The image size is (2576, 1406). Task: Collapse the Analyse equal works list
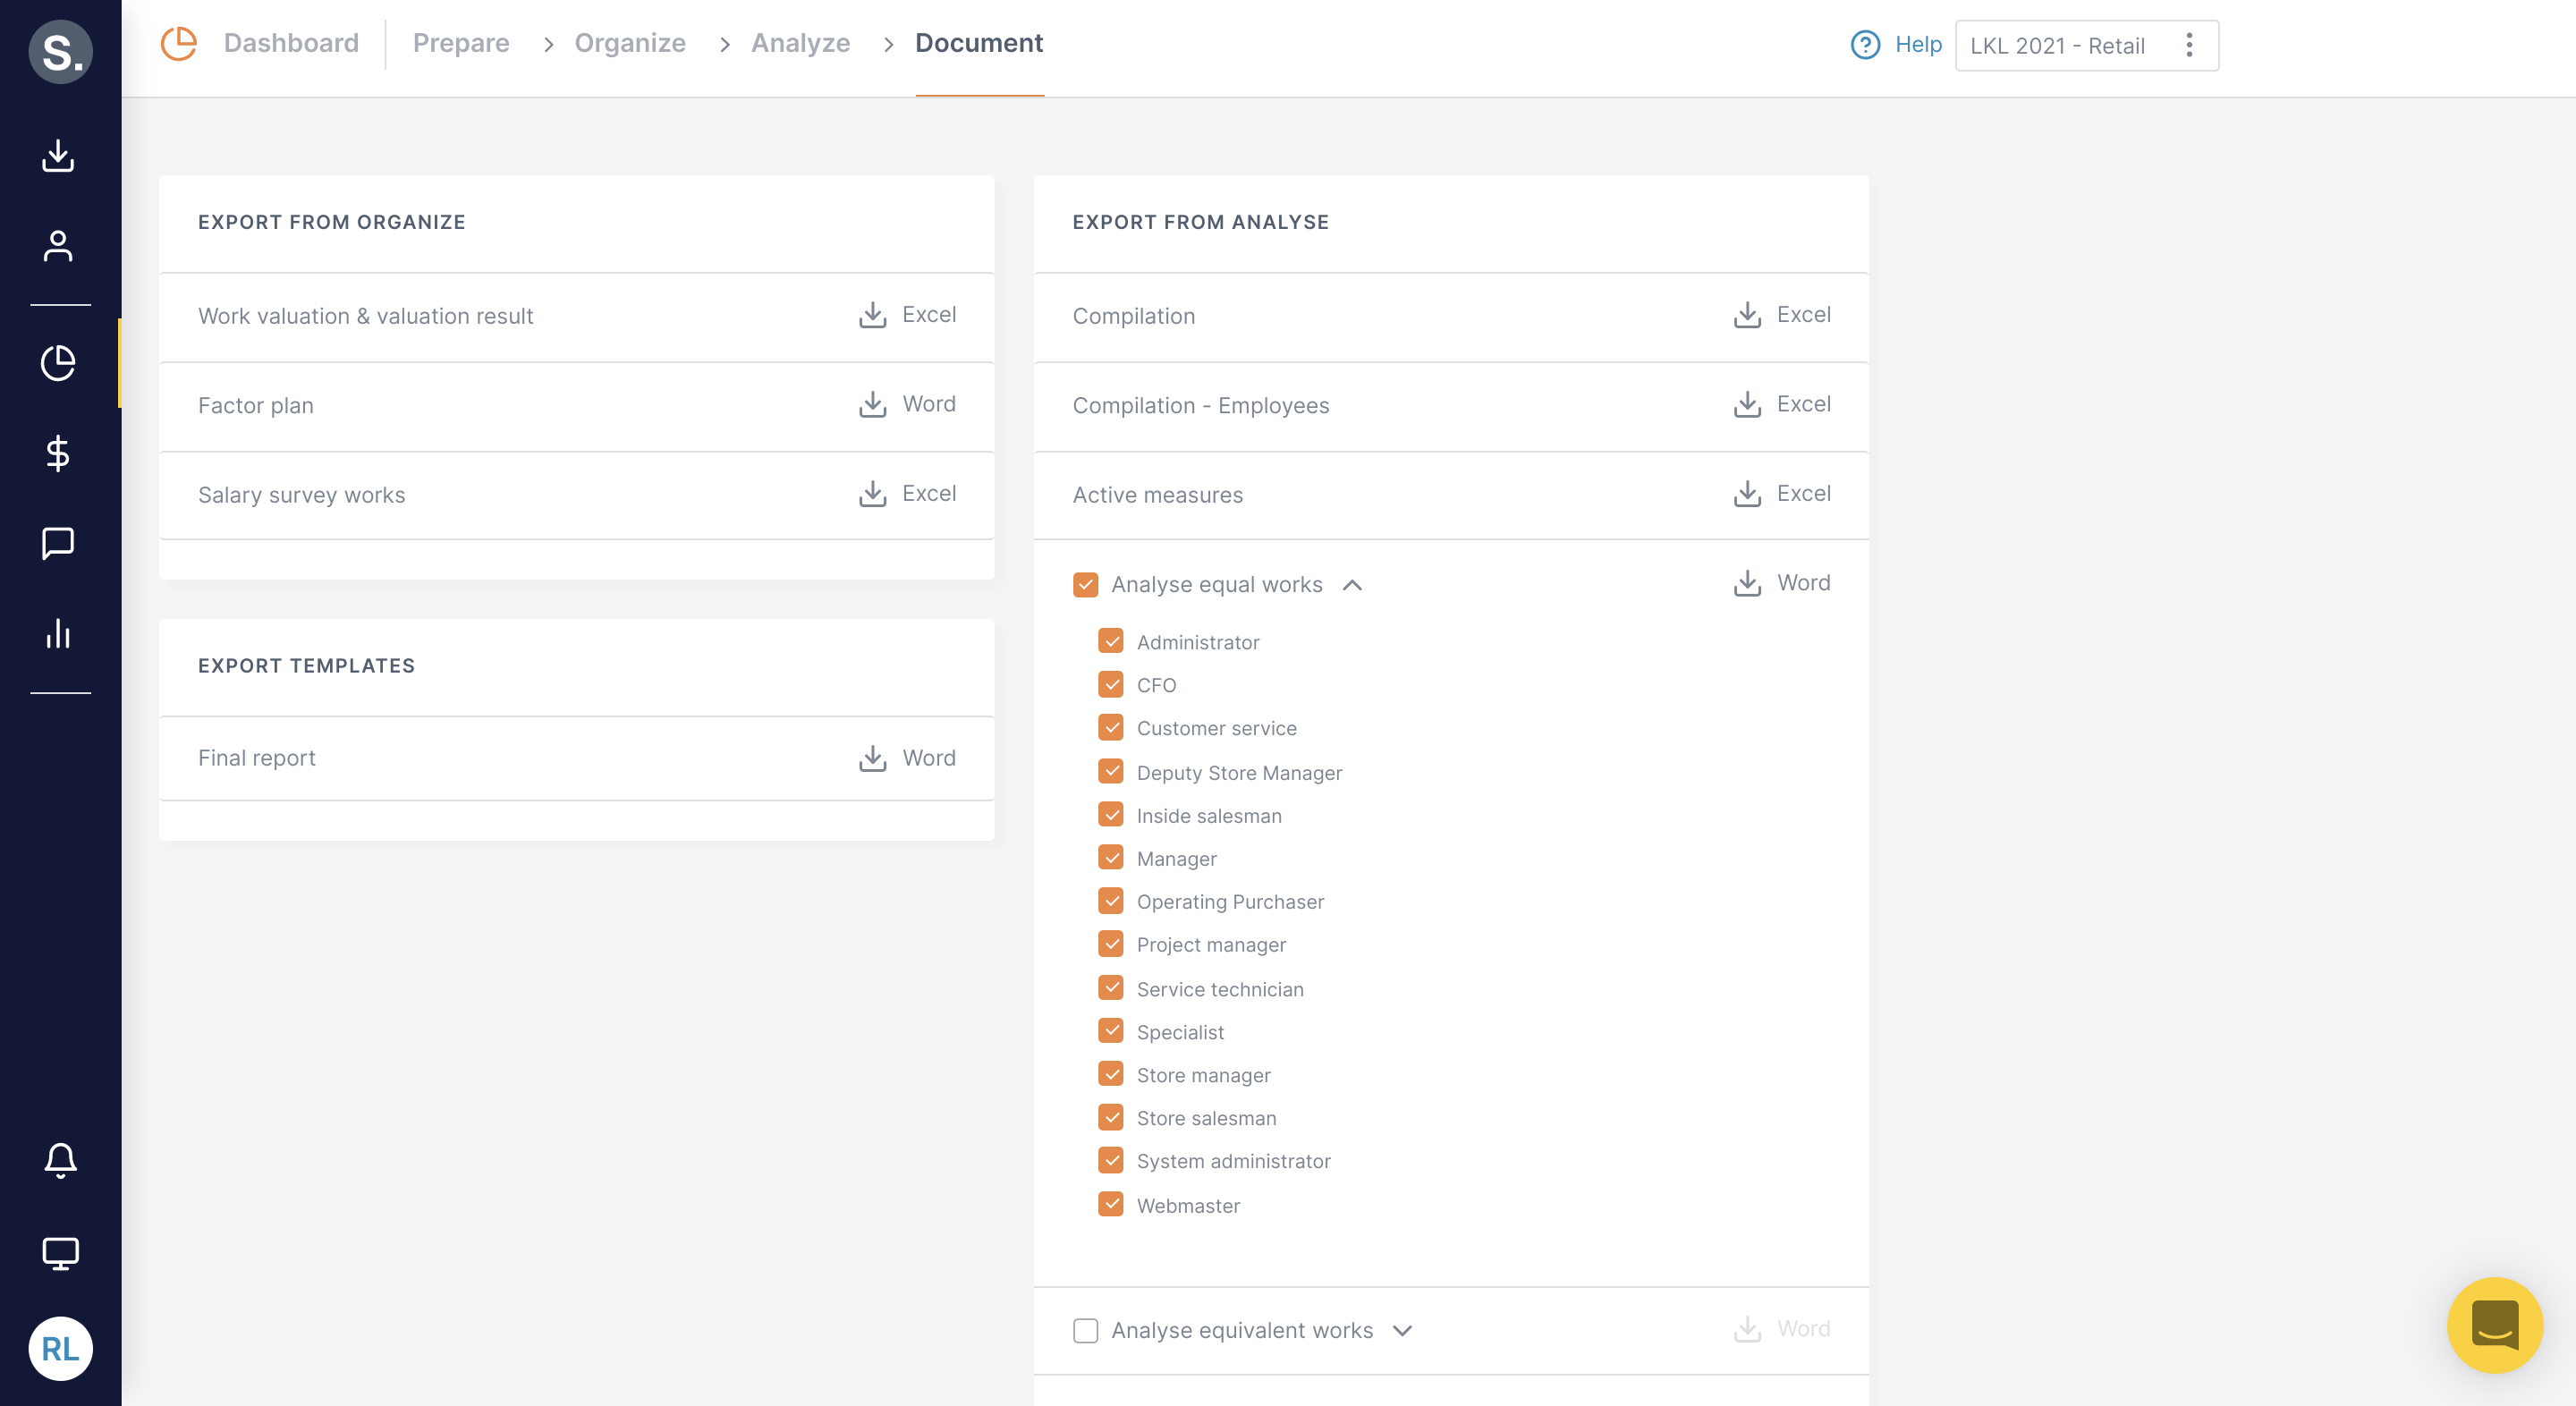click(x=1355, y=585)
